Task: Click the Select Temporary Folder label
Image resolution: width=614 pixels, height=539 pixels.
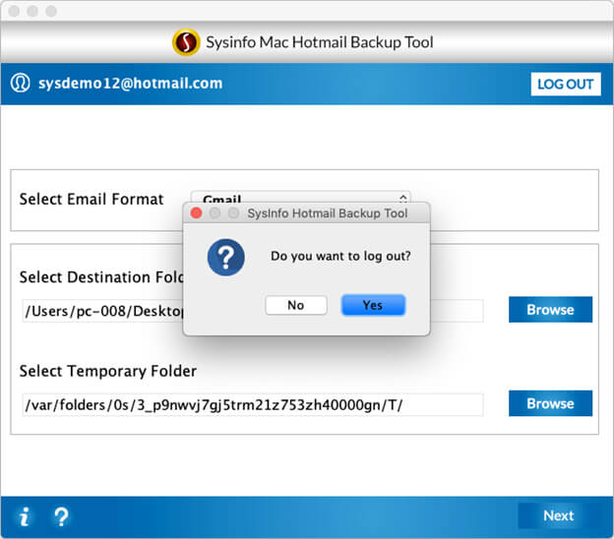Action: click(x=108, y=371)
